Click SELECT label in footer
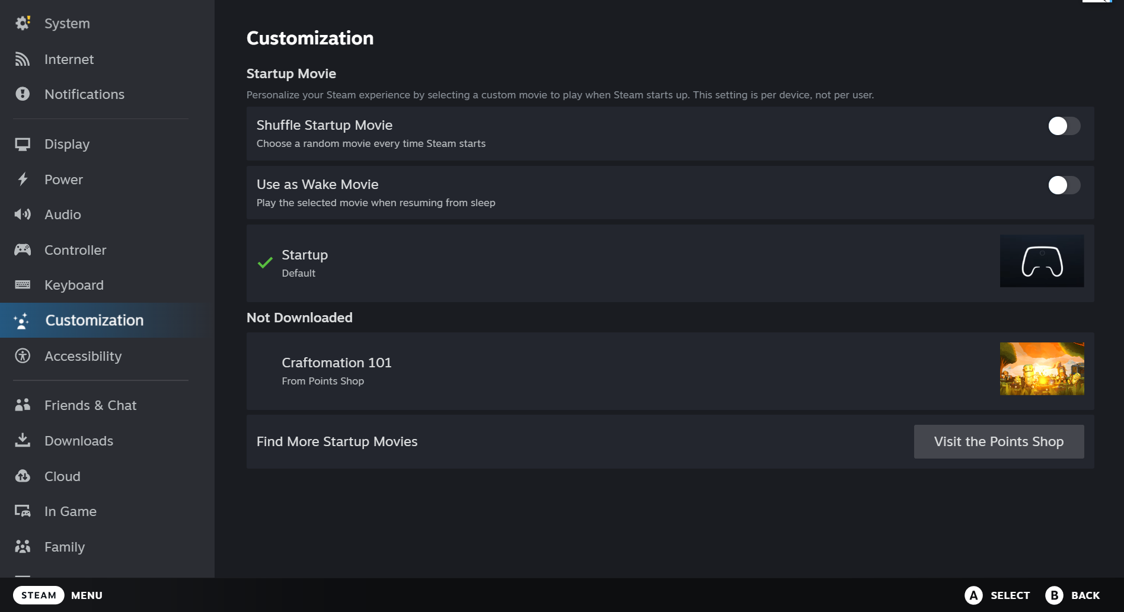Image resolution: width=1124 pixels, height=612 pixels. [x=1010, y=595]
